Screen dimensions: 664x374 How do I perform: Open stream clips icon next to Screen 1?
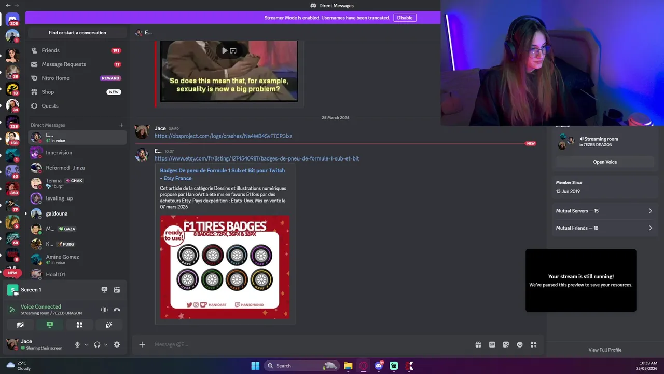tap(117, 290)
